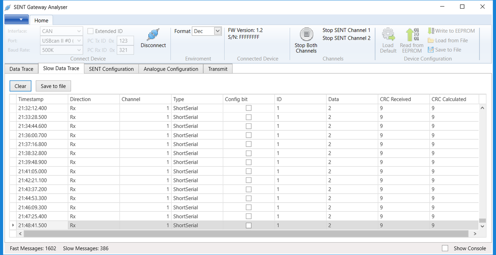Click the horizontal scrollbar under the table
496x255 pixels.
point(246,234)
